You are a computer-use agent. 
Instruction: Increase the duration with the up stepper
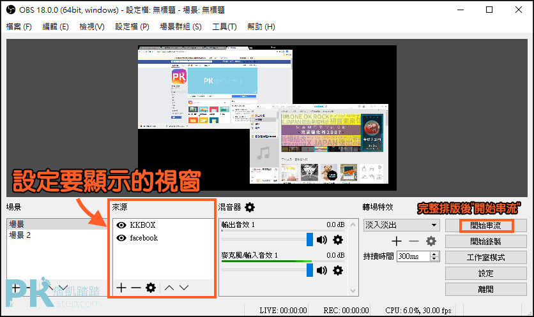pos(434,254)
